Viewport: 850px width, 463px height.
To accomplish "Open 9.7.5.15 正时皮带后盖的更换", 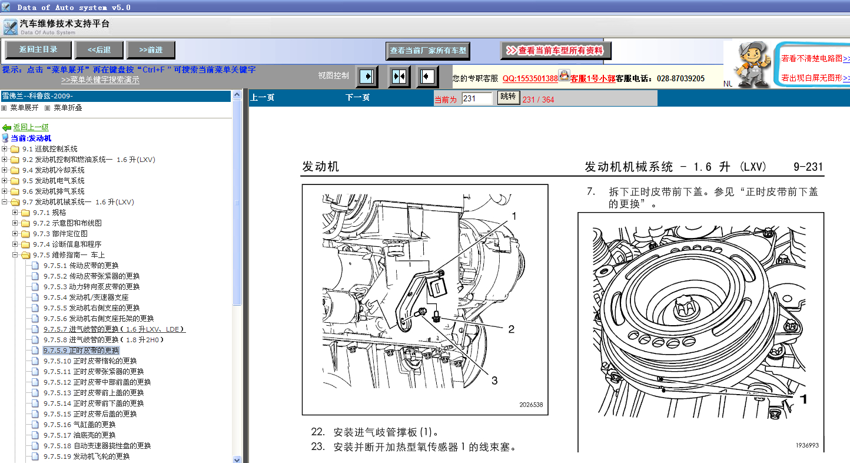I will coord(89,414).
